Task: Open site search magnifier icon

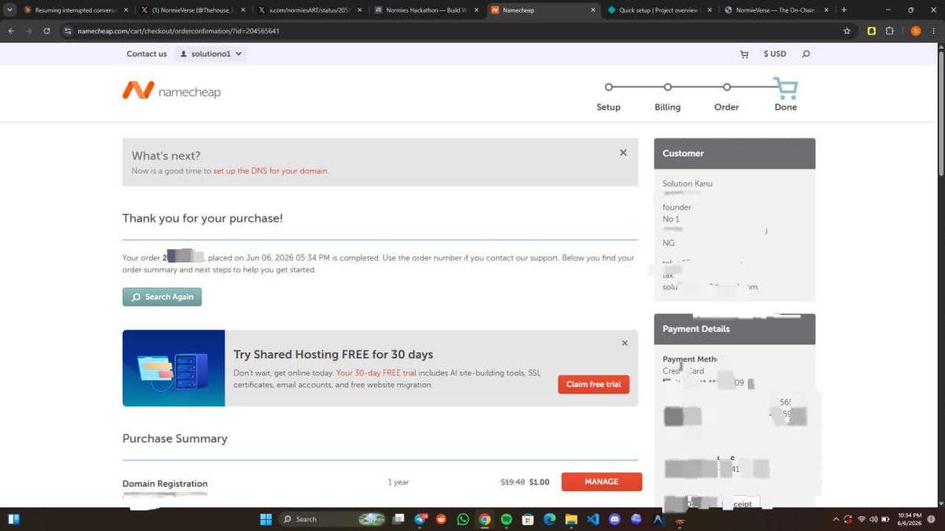Action: (806, 54)
